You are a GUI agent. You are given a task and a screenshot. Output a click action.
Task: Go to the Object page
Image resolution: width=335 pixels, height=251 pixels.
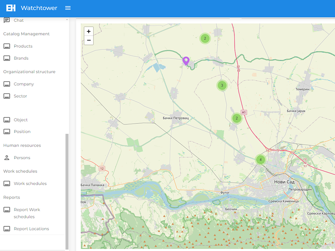point(21,120)
